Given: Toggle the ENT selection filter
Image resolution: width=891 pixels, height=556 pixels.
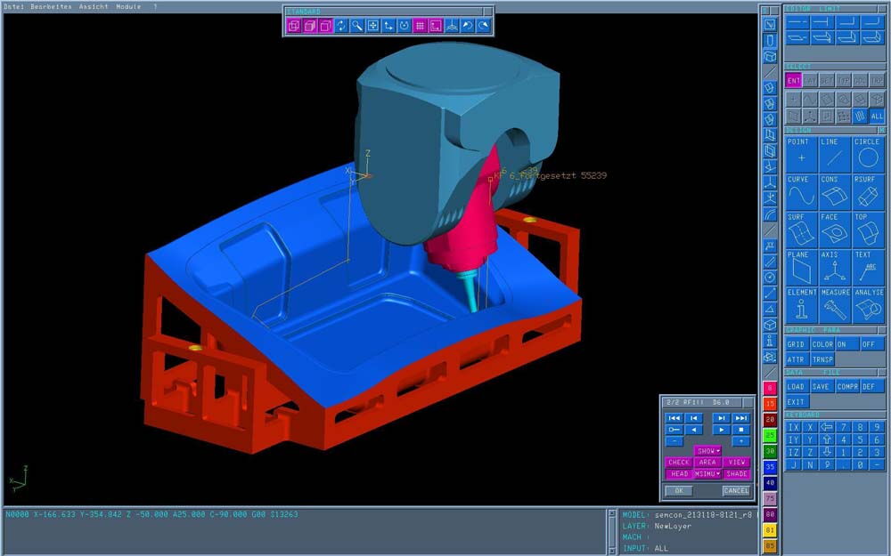Looking at the screenshot, I should 793,81.
